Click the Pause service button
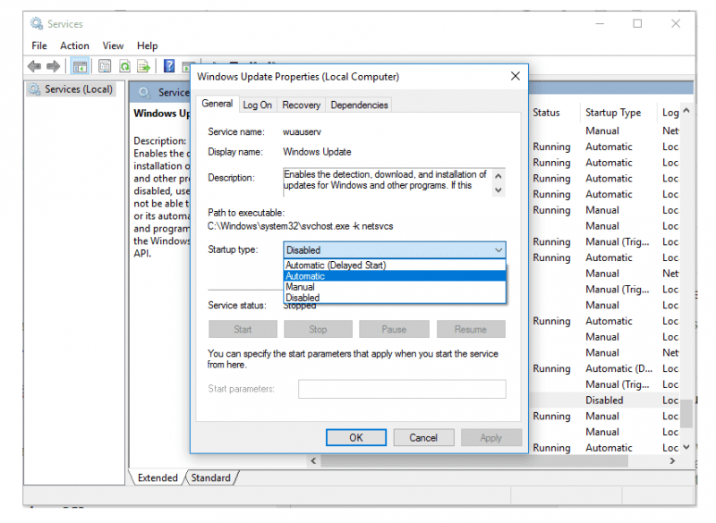Viewport: 716px width, 523px height. (394, 329)
